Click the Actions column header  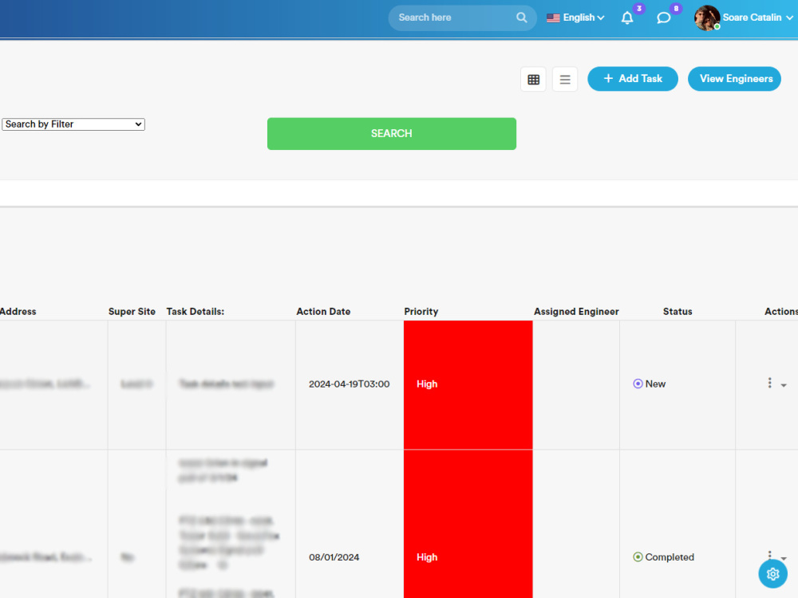781,312
